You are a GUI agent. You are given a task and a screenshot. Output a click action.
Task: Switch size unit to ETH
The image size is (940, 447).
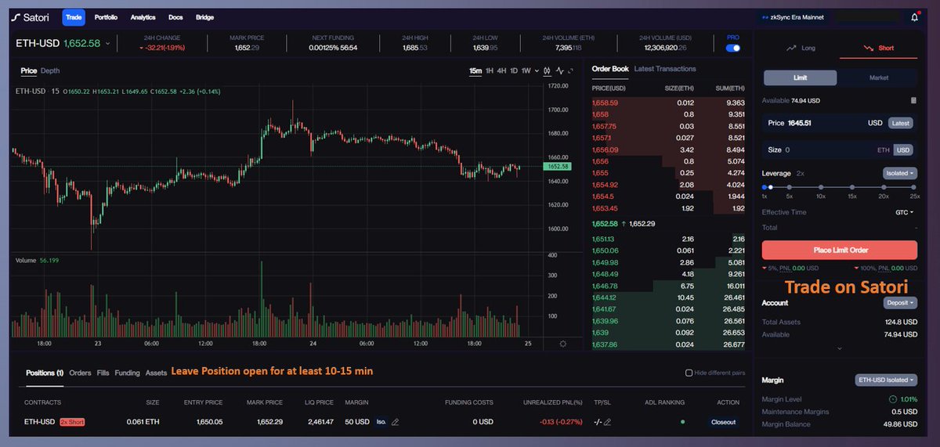(x=883, y=150)
